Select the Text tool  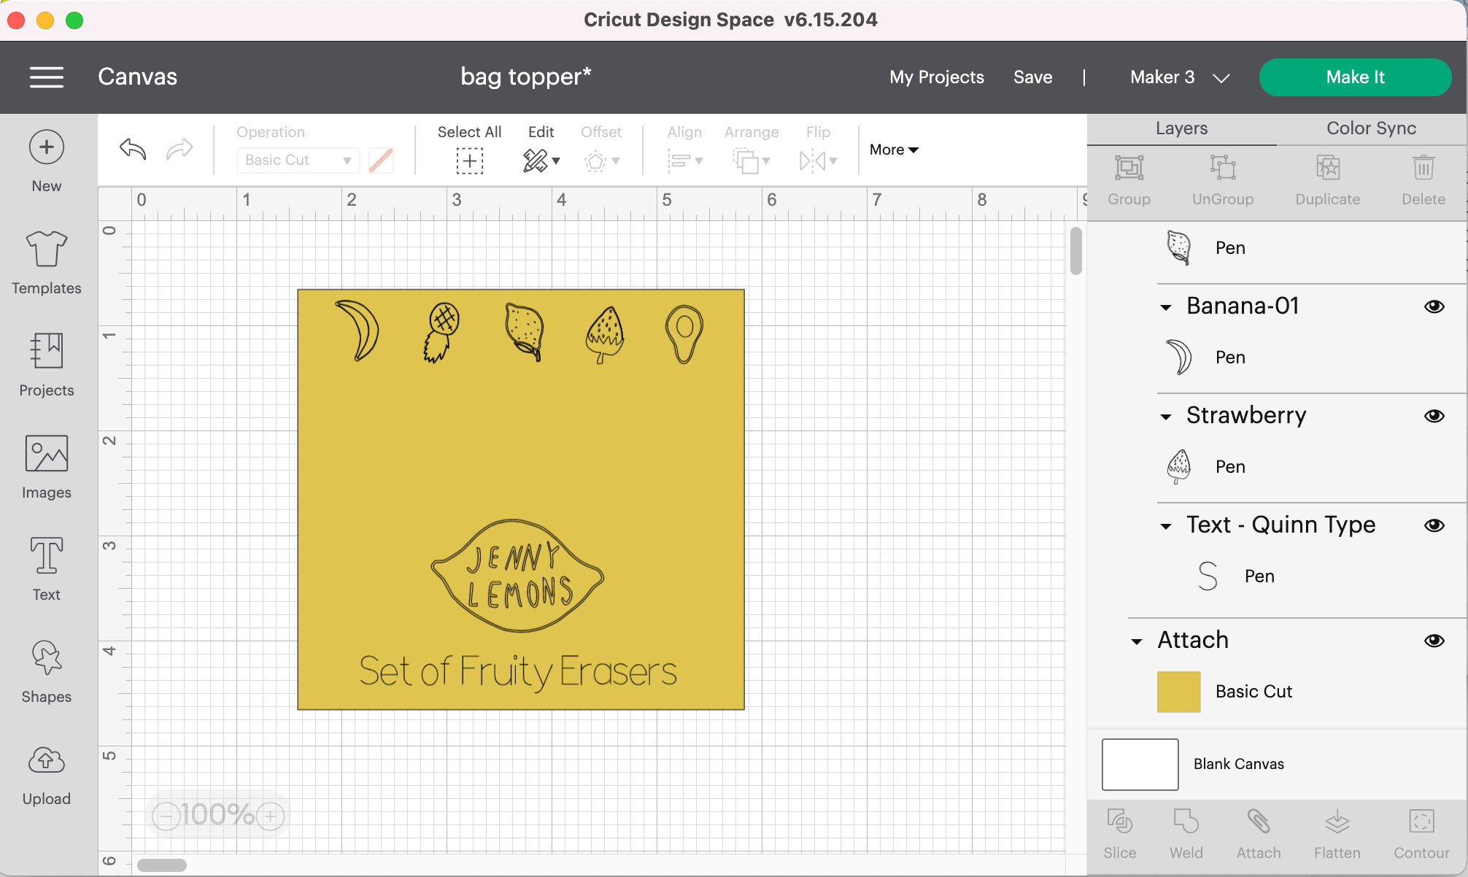tap(46, 568)
